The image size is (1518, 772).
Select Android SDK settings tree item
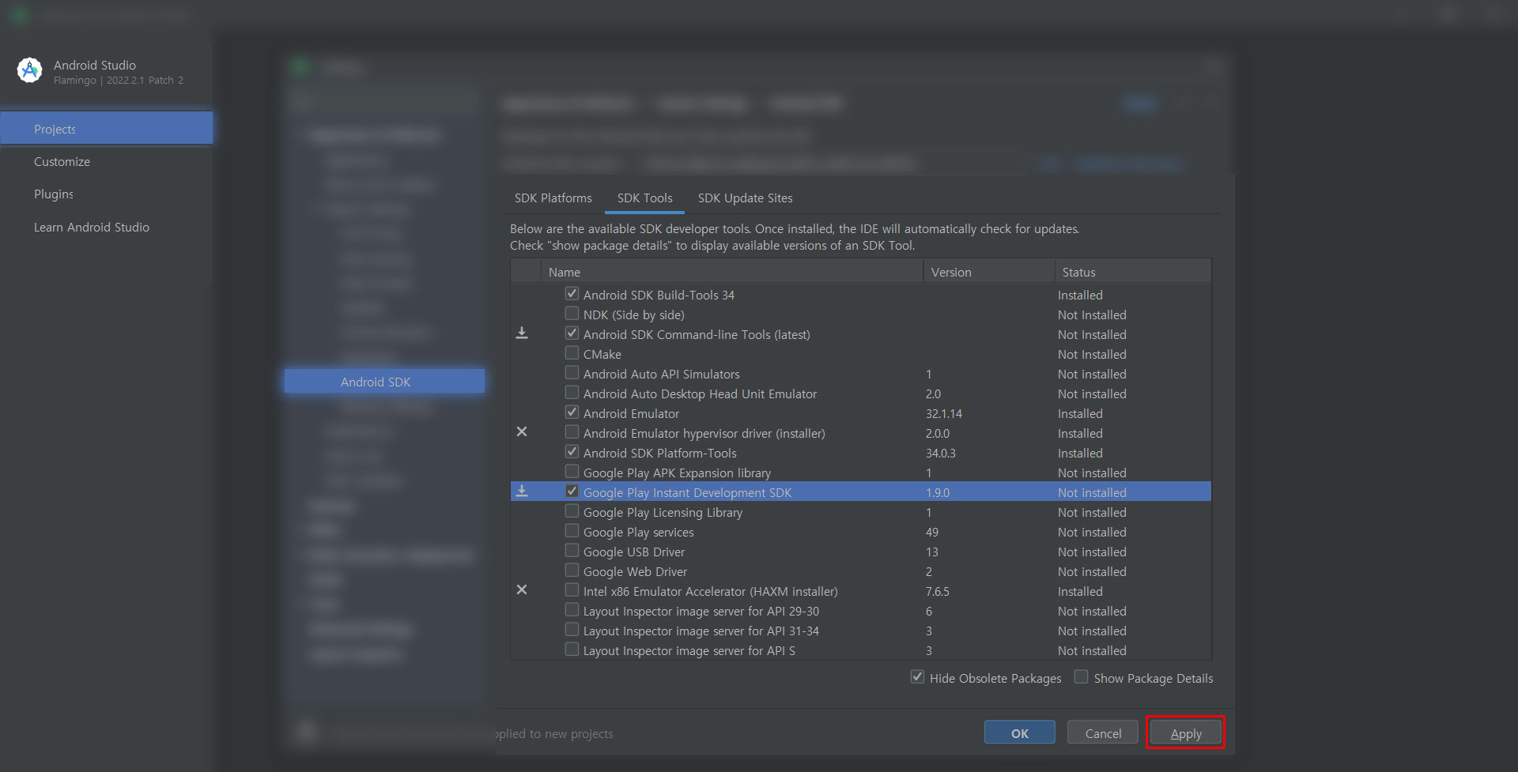[x=384, y=382]
